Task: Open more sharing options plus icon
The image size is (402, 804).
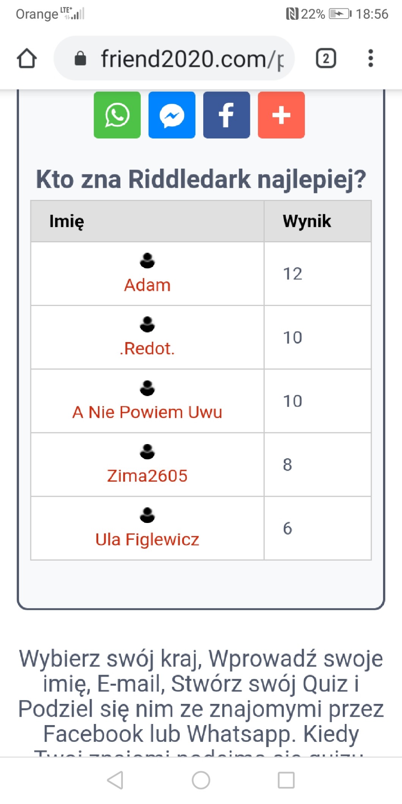Action: coord(281,115)
